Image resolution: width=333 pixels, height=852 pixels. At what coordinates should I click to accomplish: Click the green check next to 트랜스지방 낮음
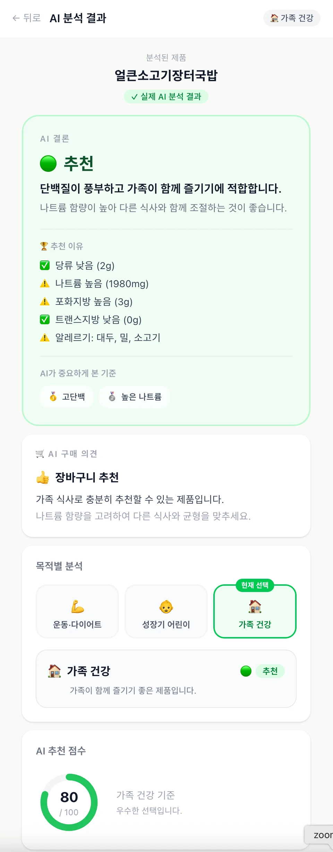pos(45,319)
